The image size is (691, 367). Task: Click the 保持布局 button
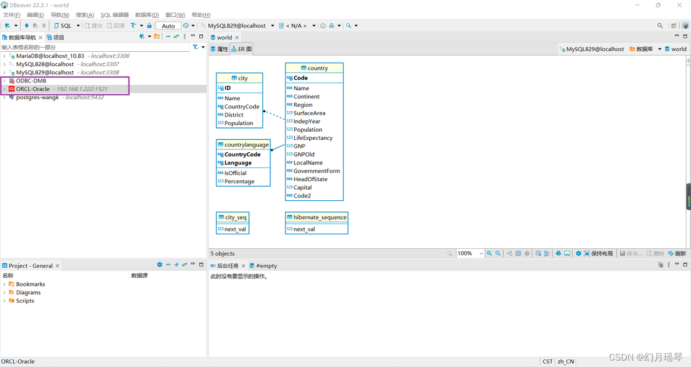(x=598, y=253)
